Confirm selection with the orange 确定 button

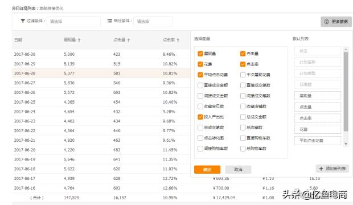[207, 170]
